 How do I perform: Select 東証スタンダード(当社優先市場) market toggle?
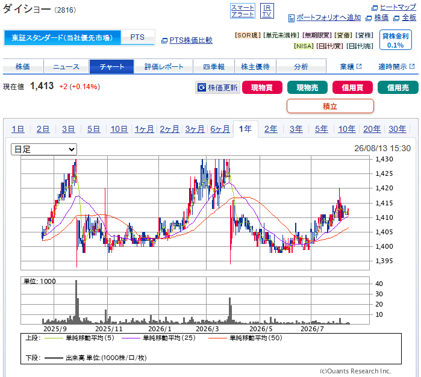click(62, 37)
